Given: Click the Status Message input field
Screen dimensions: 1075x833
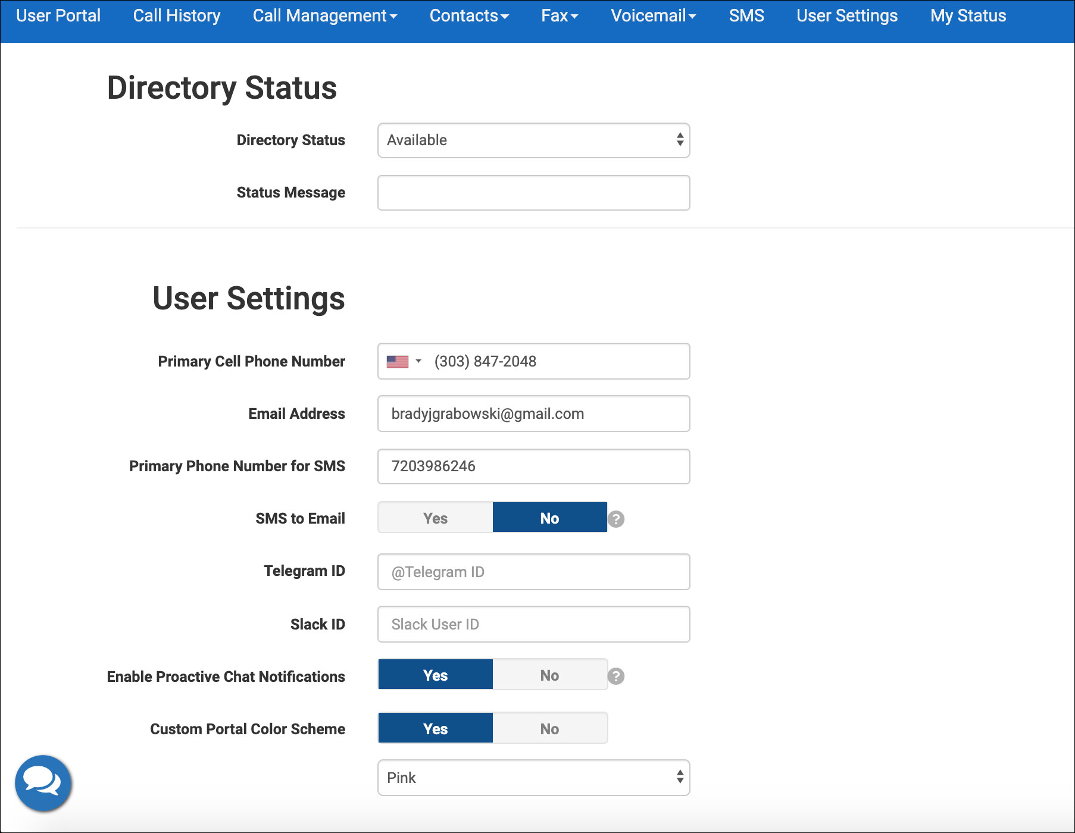Looking at the screenshot, I should tap(533, 192).
